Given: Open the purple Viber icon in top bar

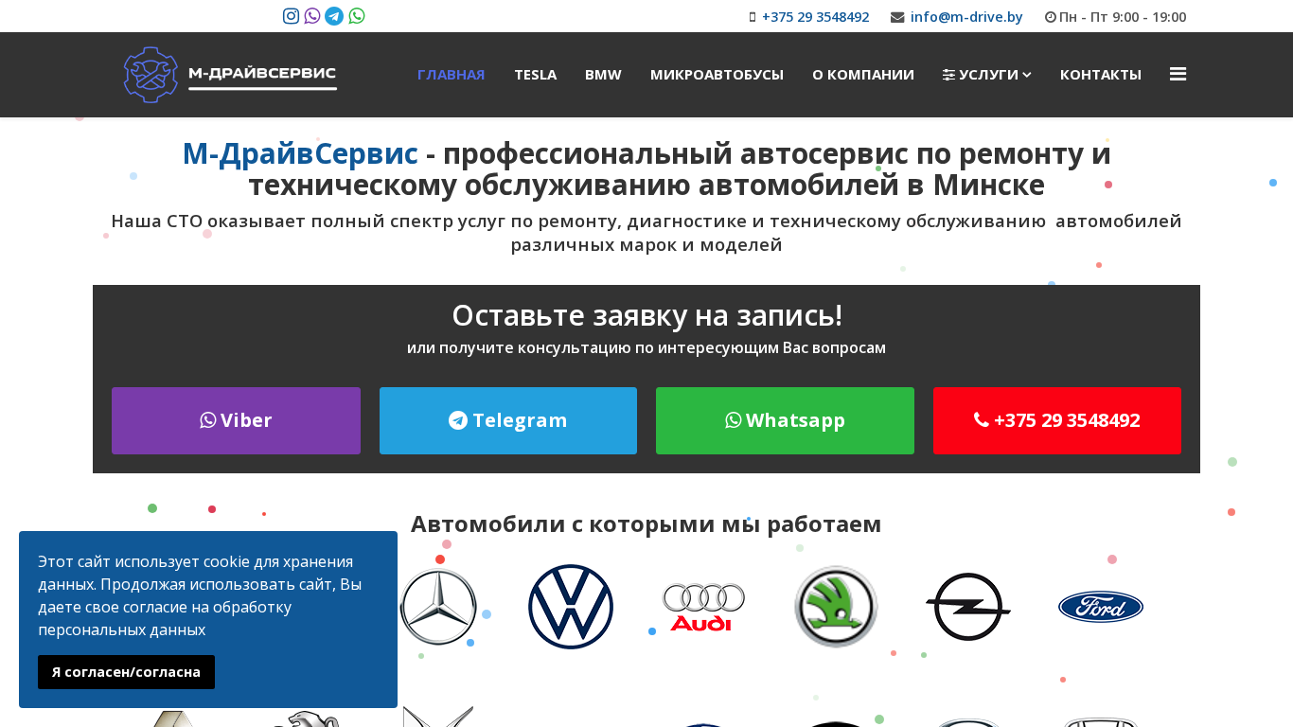Looking at the screenshot, I should [312, 16].
